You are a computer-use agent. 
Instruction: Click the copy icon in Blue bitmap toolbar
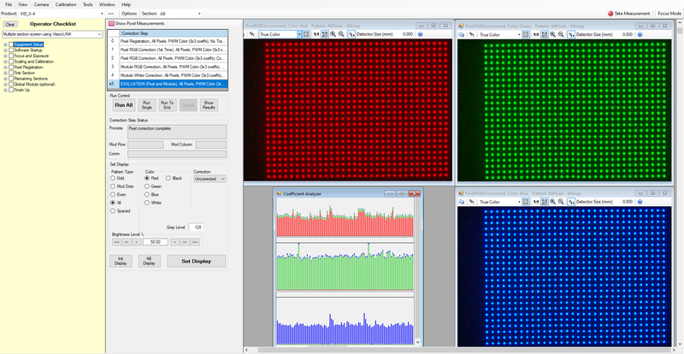[462, 202]
